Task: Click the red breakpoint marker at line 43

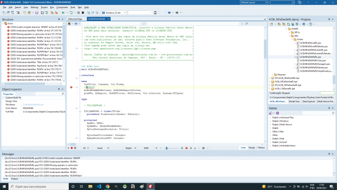Action: [71, 87]
